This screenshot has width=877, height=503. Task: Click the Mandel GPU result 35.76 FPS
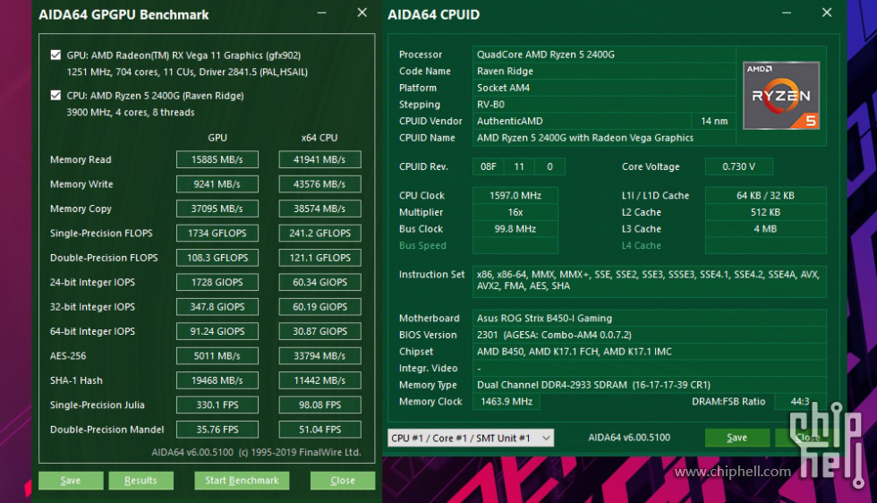217,430
